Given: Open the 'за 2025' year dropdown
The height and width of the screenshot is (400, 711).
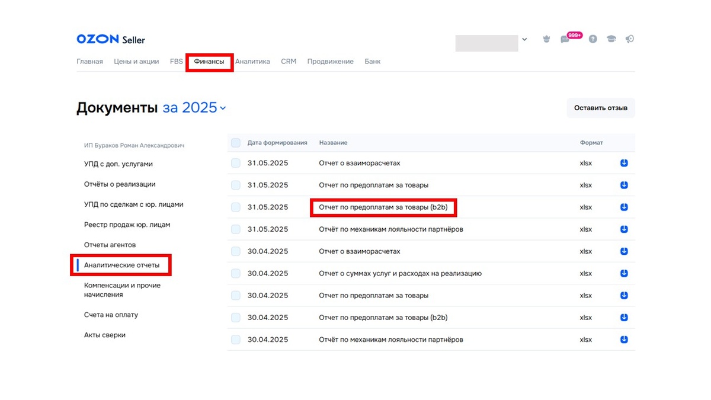Looking at the screenshot, I should (x=194, y=108).
